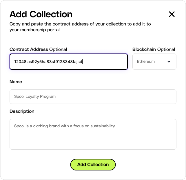Screen dimensions: 186x180
Task: Click Optional text next to Blockchain
Action: click(166, 49)
